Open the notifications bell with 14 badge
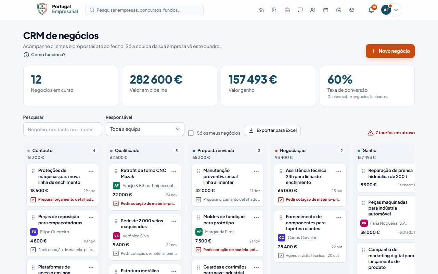 (371, 10)
